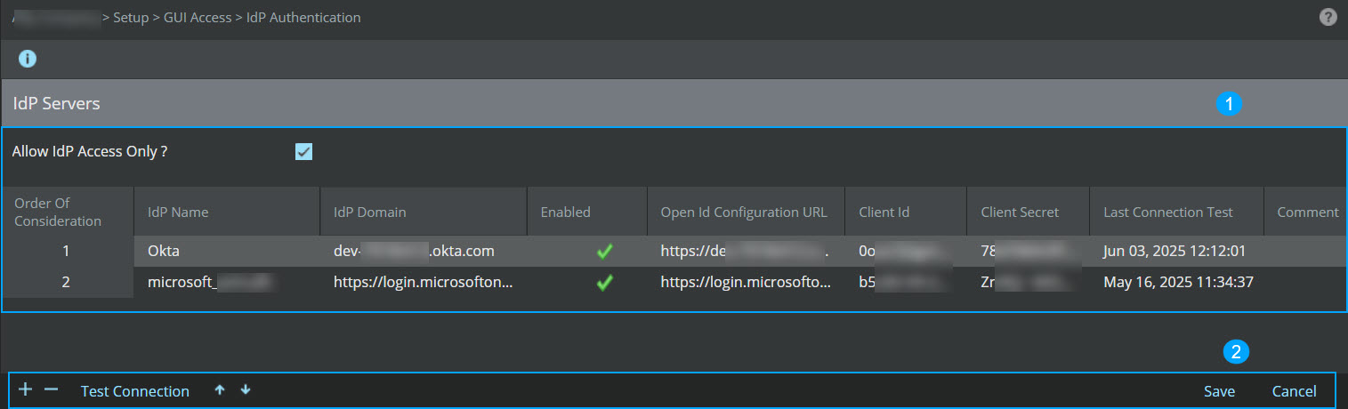Click the IdP Name column header
This screenshot has width=1348, height=409.
coord(227,212)
